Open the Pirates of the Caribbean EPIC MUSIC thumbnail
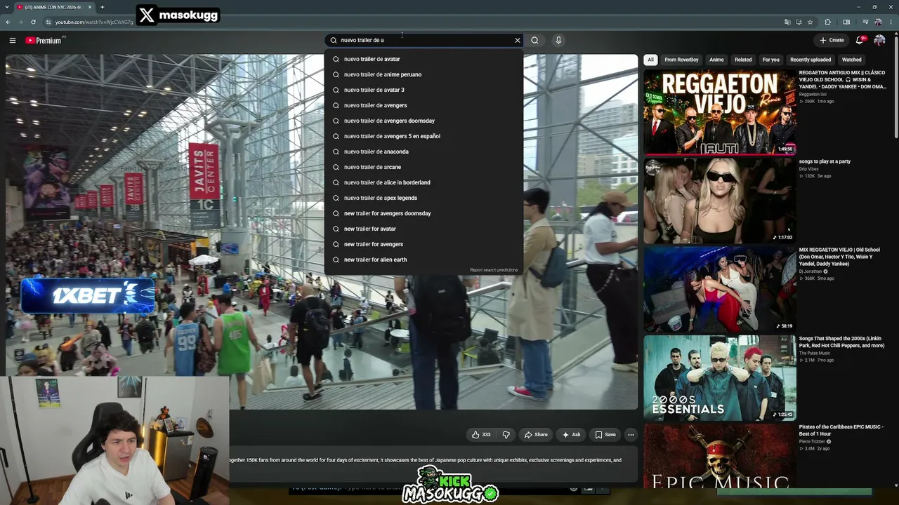The image size is (899, 505). pyautogui.click(x=720, y=456)
